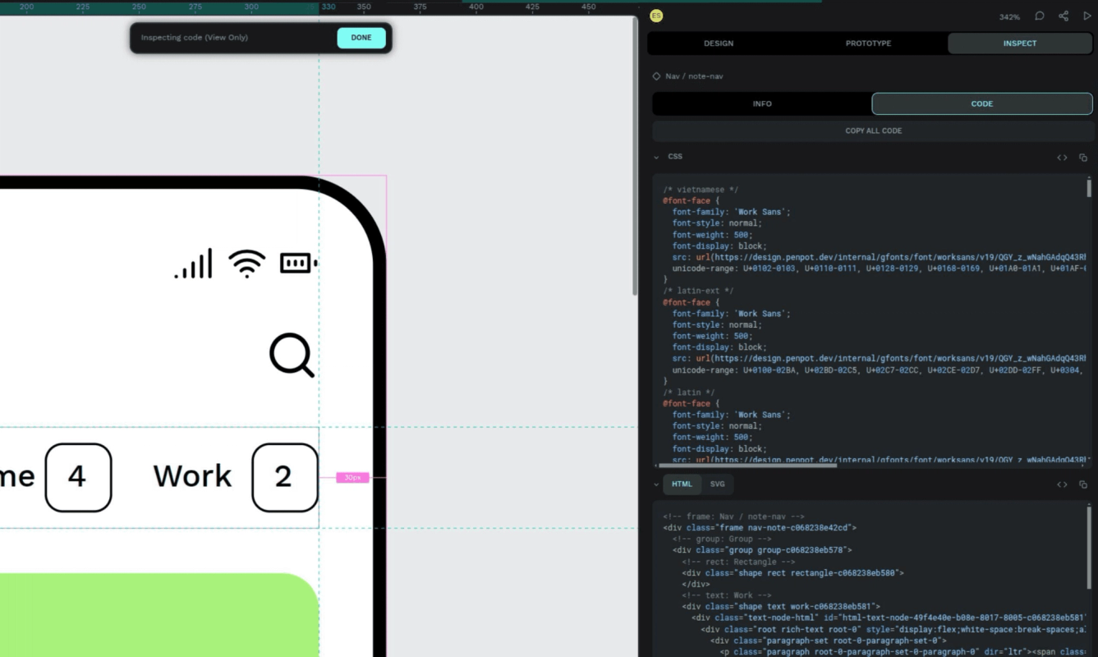This screenshot has height=657, width=1098.
Task: Expand the CSS code block to full view
Action: pos(1062,158)
